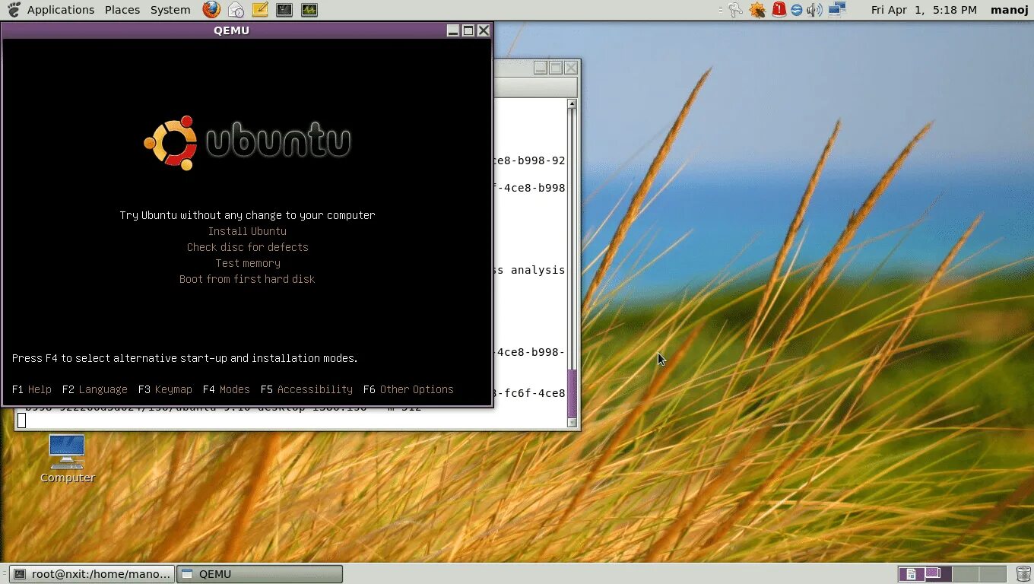Image resolution: width=1034 pixels, height=584 pixels.
Task: Open the yellow note-taking launcher icon
Action: click(x=260, y=10)
